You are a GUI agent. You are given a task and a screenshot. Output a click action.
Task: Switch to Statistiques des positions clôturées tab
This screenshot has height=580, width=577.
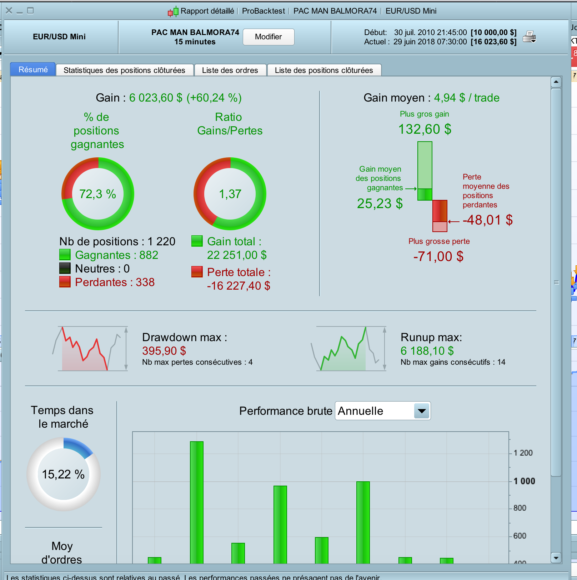tap(125, 70)
